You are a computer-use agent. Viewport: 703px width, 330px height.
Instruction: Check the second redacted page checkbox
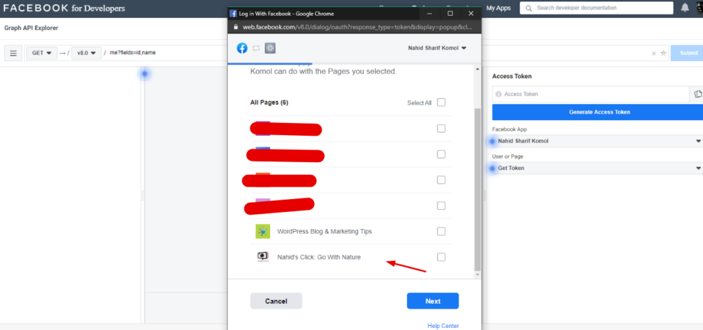point(441,154)
